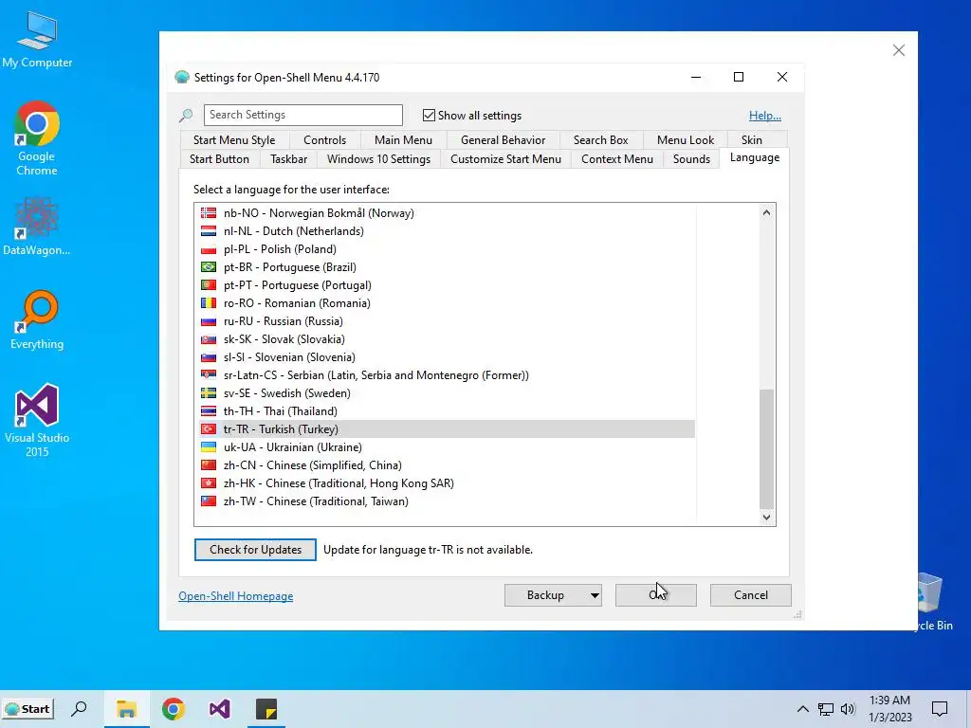Open network status tray icon
Screen dimensions: 971x728
click(x=826, y=709)
